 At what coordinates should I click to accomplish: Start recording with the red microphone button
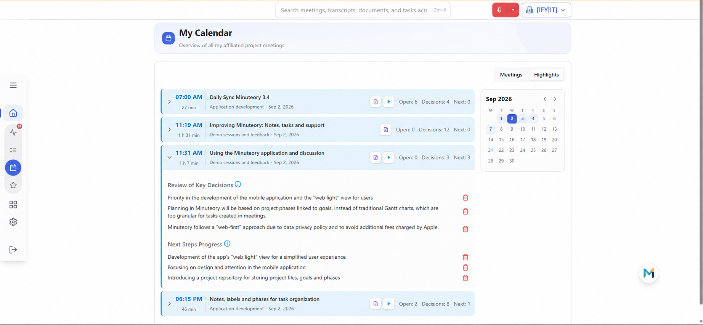click(x=499, y=10)
